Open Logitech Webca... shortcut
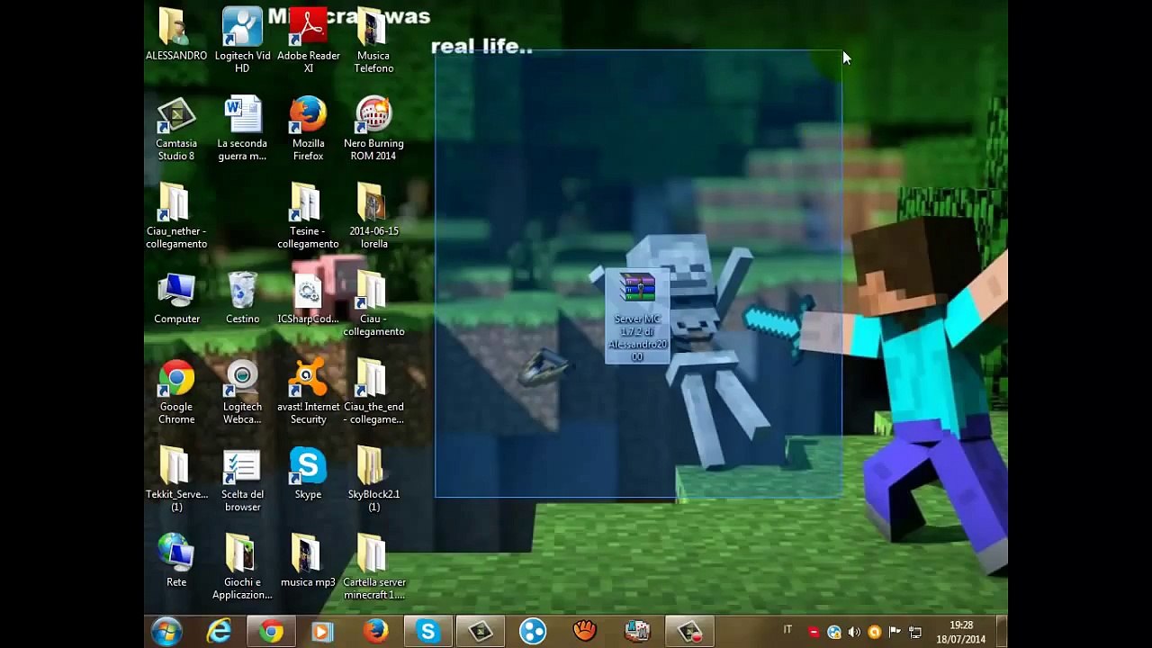This screenshot has height=648, width=1152. click(x=242, y=391)
